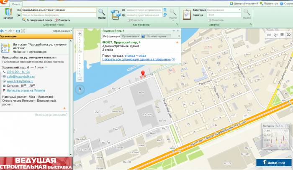
Task: Click Найти in Как проехать group
Action: click(x=173, y=14)
